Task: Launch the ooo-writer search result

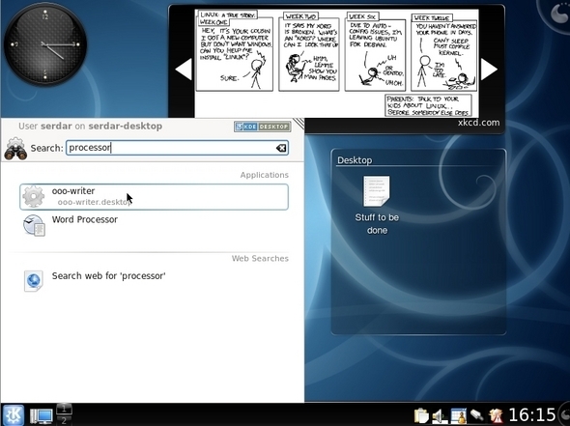Action: 155,197
